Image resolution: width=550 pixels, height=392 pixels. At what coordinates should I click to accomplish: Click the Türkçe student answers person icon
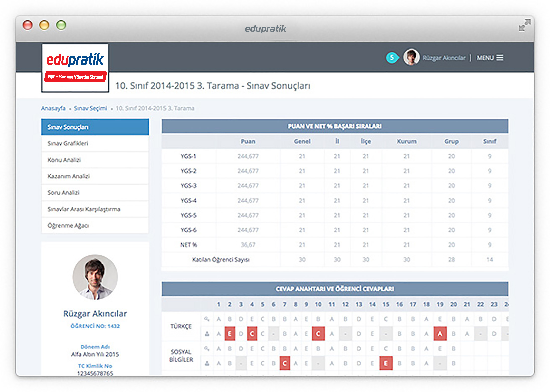tap(207, 334)
